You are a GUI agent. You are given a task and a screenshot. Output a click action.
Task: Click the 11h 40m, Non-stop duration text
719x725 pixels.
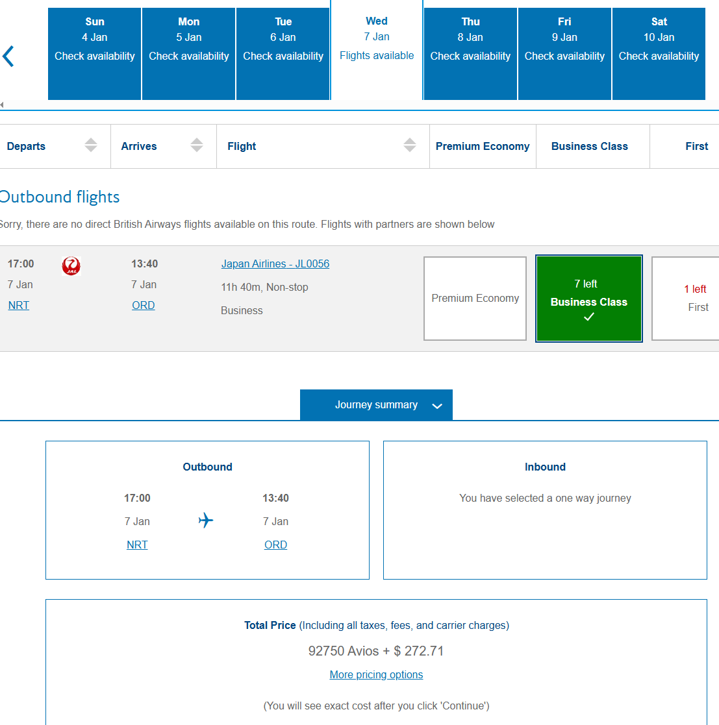[x=264, y=288]
